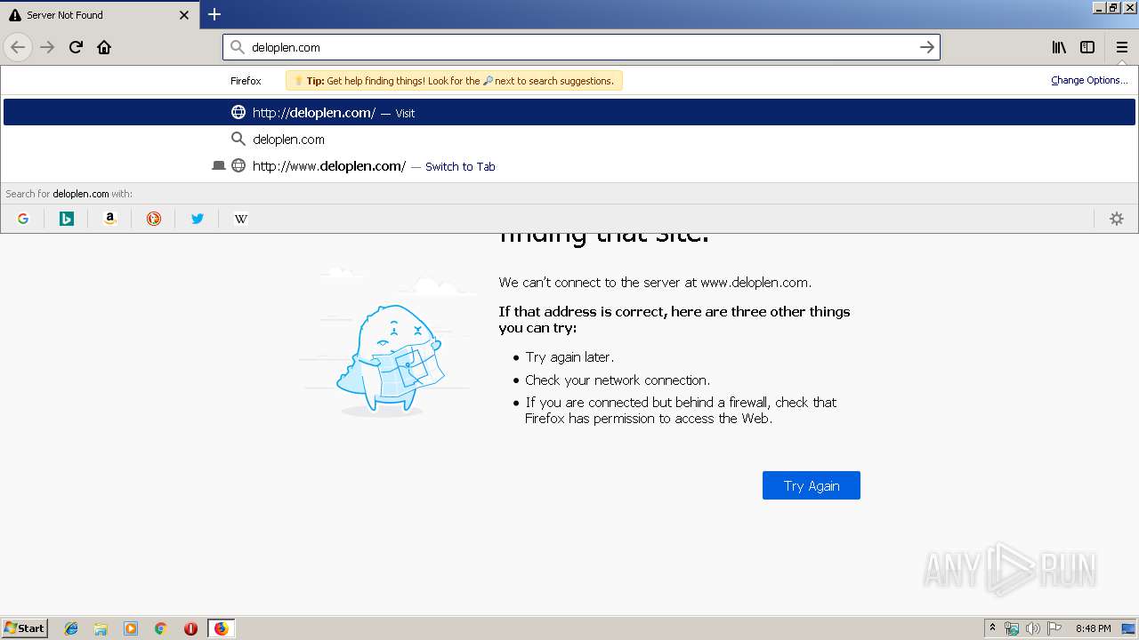Search with DuckDuckGo one-click engine

coord(154,219)
